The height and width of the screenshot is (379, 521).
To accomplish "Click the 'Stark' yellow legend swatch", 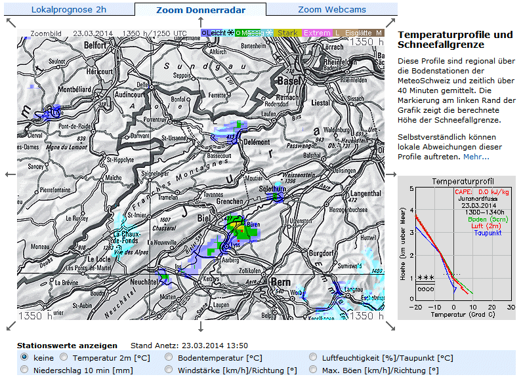I will (288, 33).
